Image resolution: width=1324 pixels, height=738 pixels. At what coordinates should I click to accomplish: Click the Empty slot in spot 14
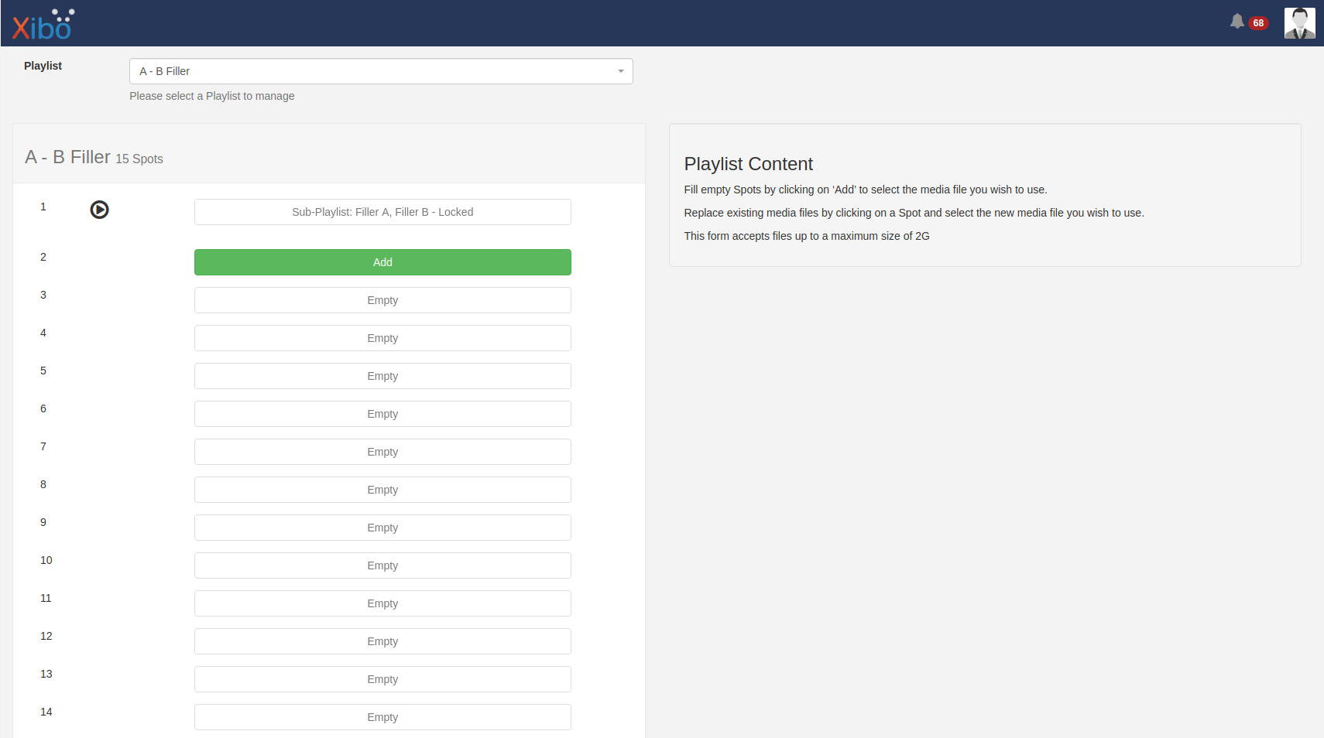[382, 717]
